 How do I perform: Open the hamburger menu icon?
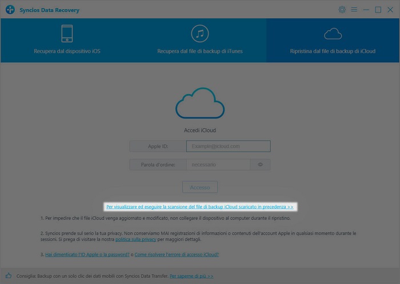click(354, 10)
